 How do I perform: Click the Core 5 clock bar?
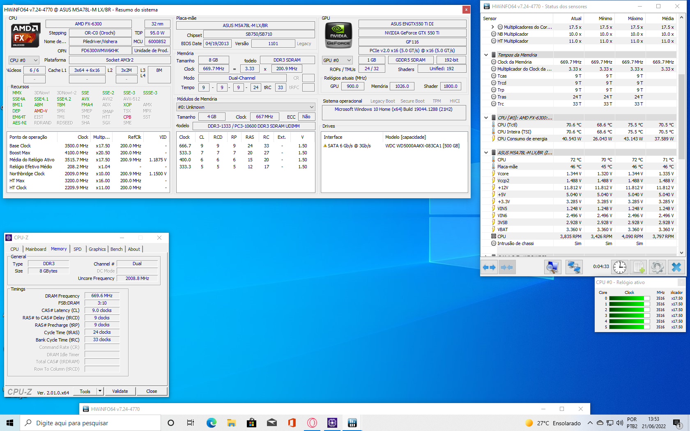click(630, 327)
